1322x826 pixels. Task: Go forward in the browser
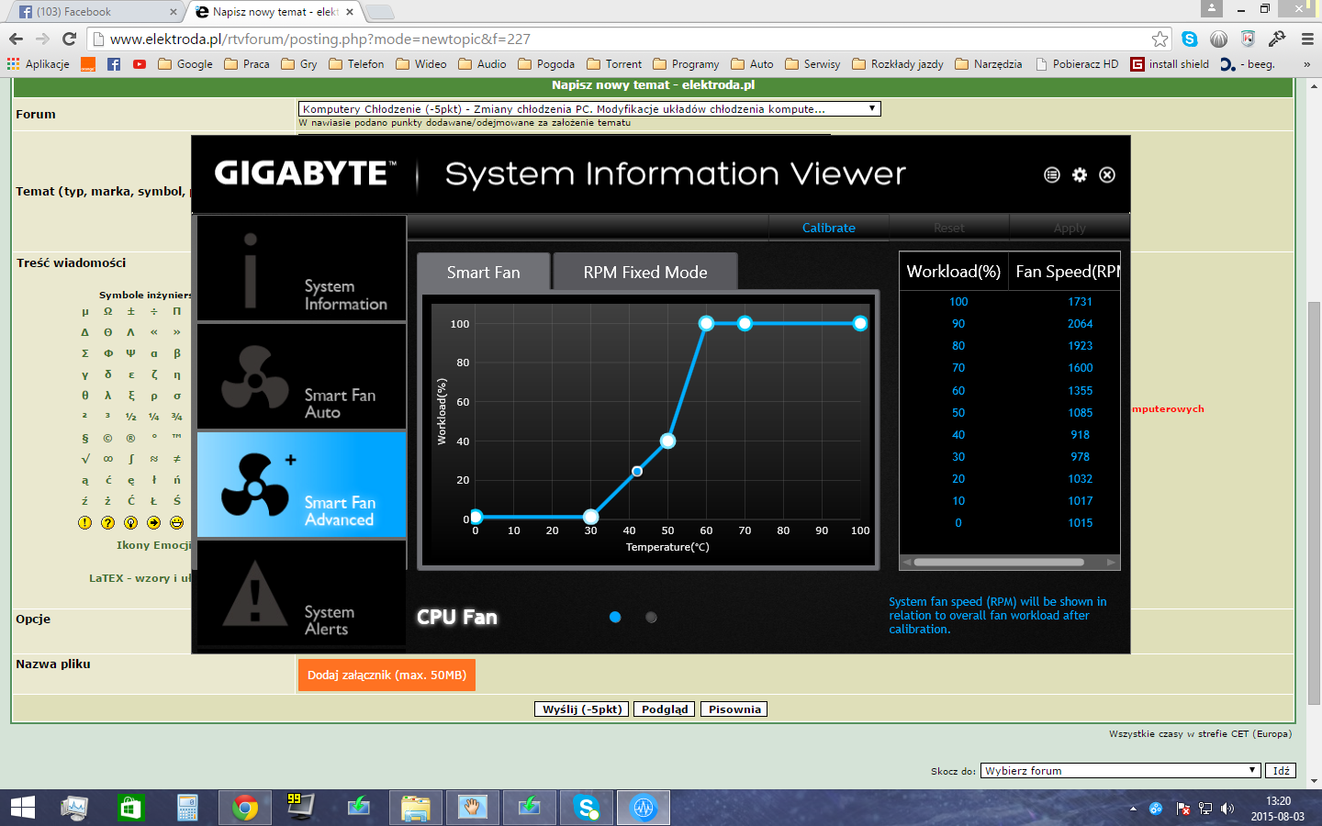coord(42,39)
